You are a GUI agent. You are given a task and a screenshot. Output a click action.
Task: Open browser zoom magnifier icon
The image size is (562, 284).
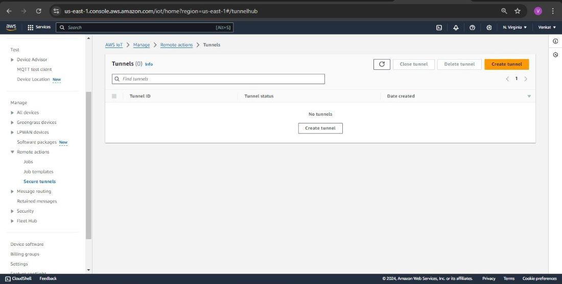[504, 11]
